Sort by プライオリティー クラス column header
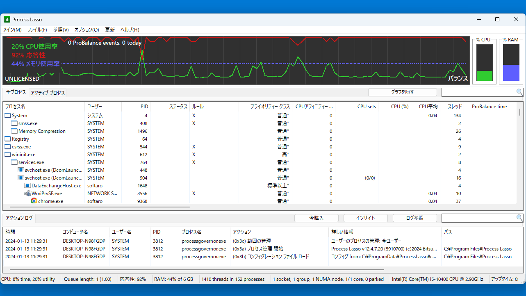Viewport: 526px width, 296px height. coord(266,107)
